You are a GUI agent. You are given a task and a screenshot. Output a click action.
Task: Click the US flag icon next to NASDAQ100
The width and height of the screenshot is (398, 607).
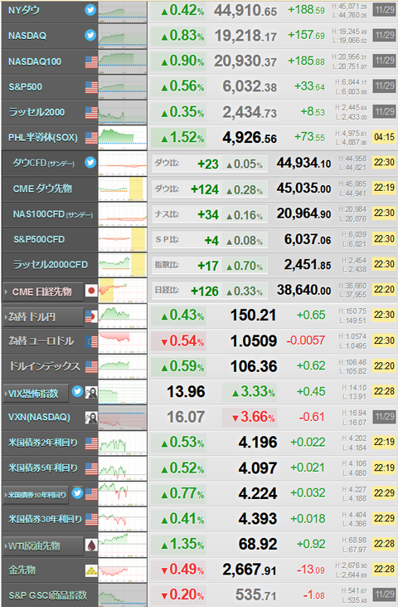point(91,61)
